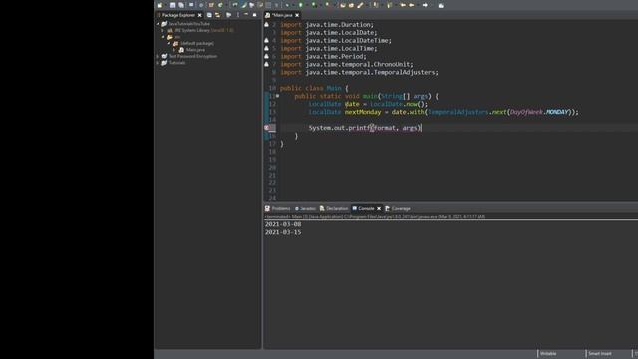Viewport: 638px width, 359px height.
Task: Click the error marker on the printf line
Action: click(267, 128)
